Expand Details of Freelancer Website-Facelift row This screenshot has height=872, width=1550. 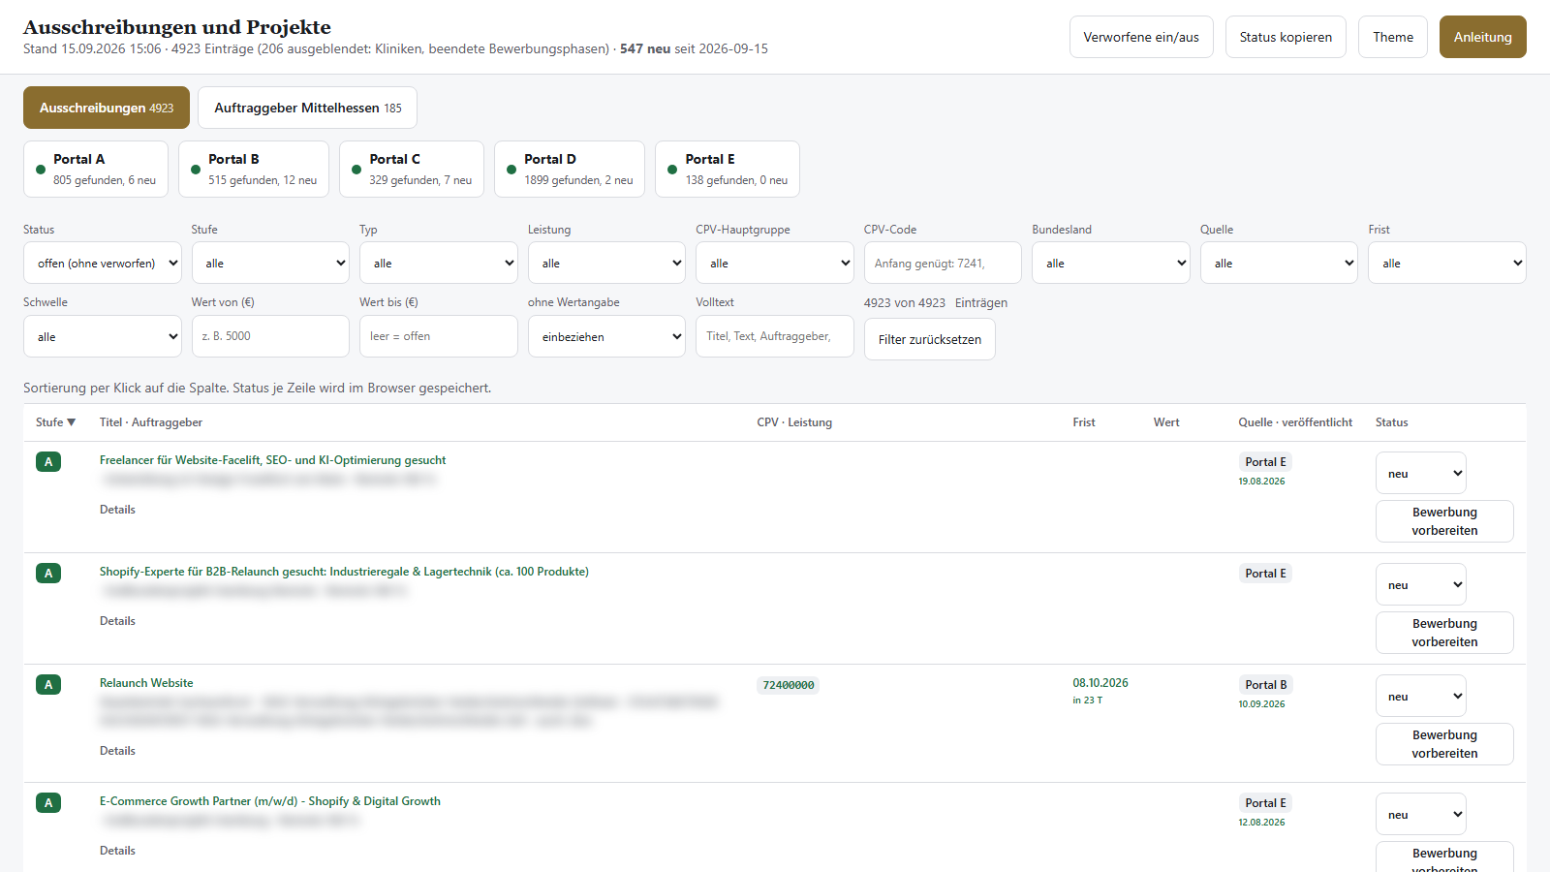tap(117, 510)
